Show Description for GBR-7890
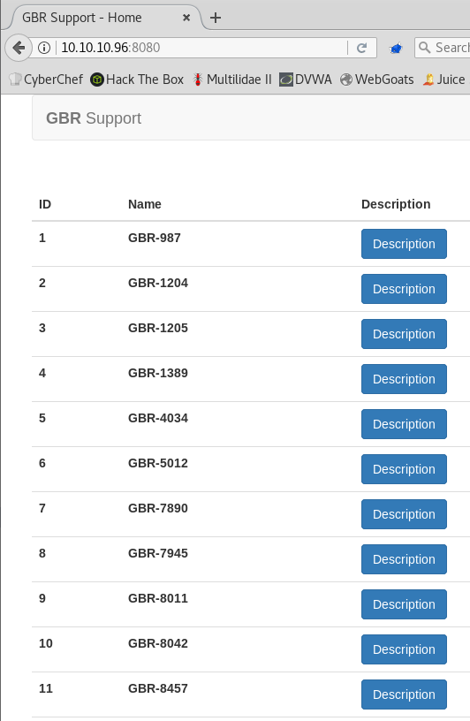The height and width of the screenshot is (721, 470). tap(404, 514)
